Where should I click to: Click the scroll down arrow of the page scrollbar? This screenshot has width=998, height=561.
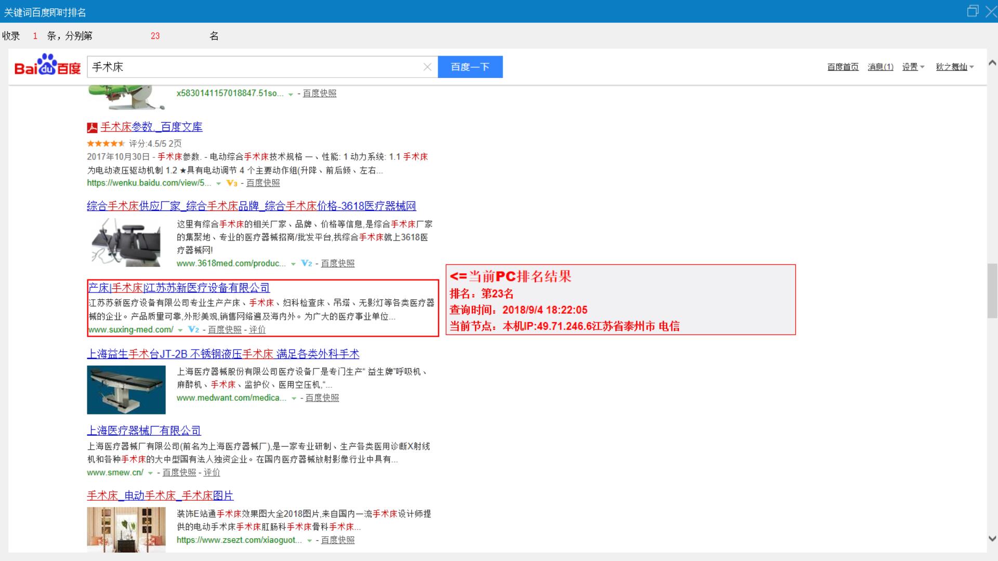992,539
